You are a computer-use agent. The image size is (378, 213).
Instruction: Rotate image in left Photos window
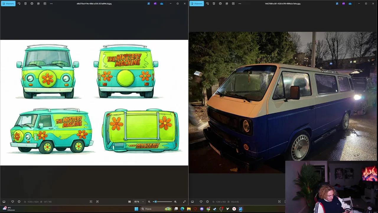pyautogui.click(x=19, y=4)
